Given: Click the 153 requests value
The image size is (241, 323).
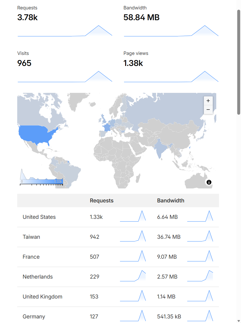Looking at the screenshot, I should coord(94,297).
